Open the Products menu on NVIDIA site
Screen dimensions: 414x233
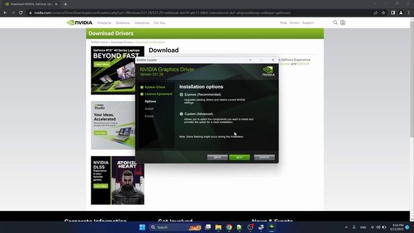(x=104, y=23)
